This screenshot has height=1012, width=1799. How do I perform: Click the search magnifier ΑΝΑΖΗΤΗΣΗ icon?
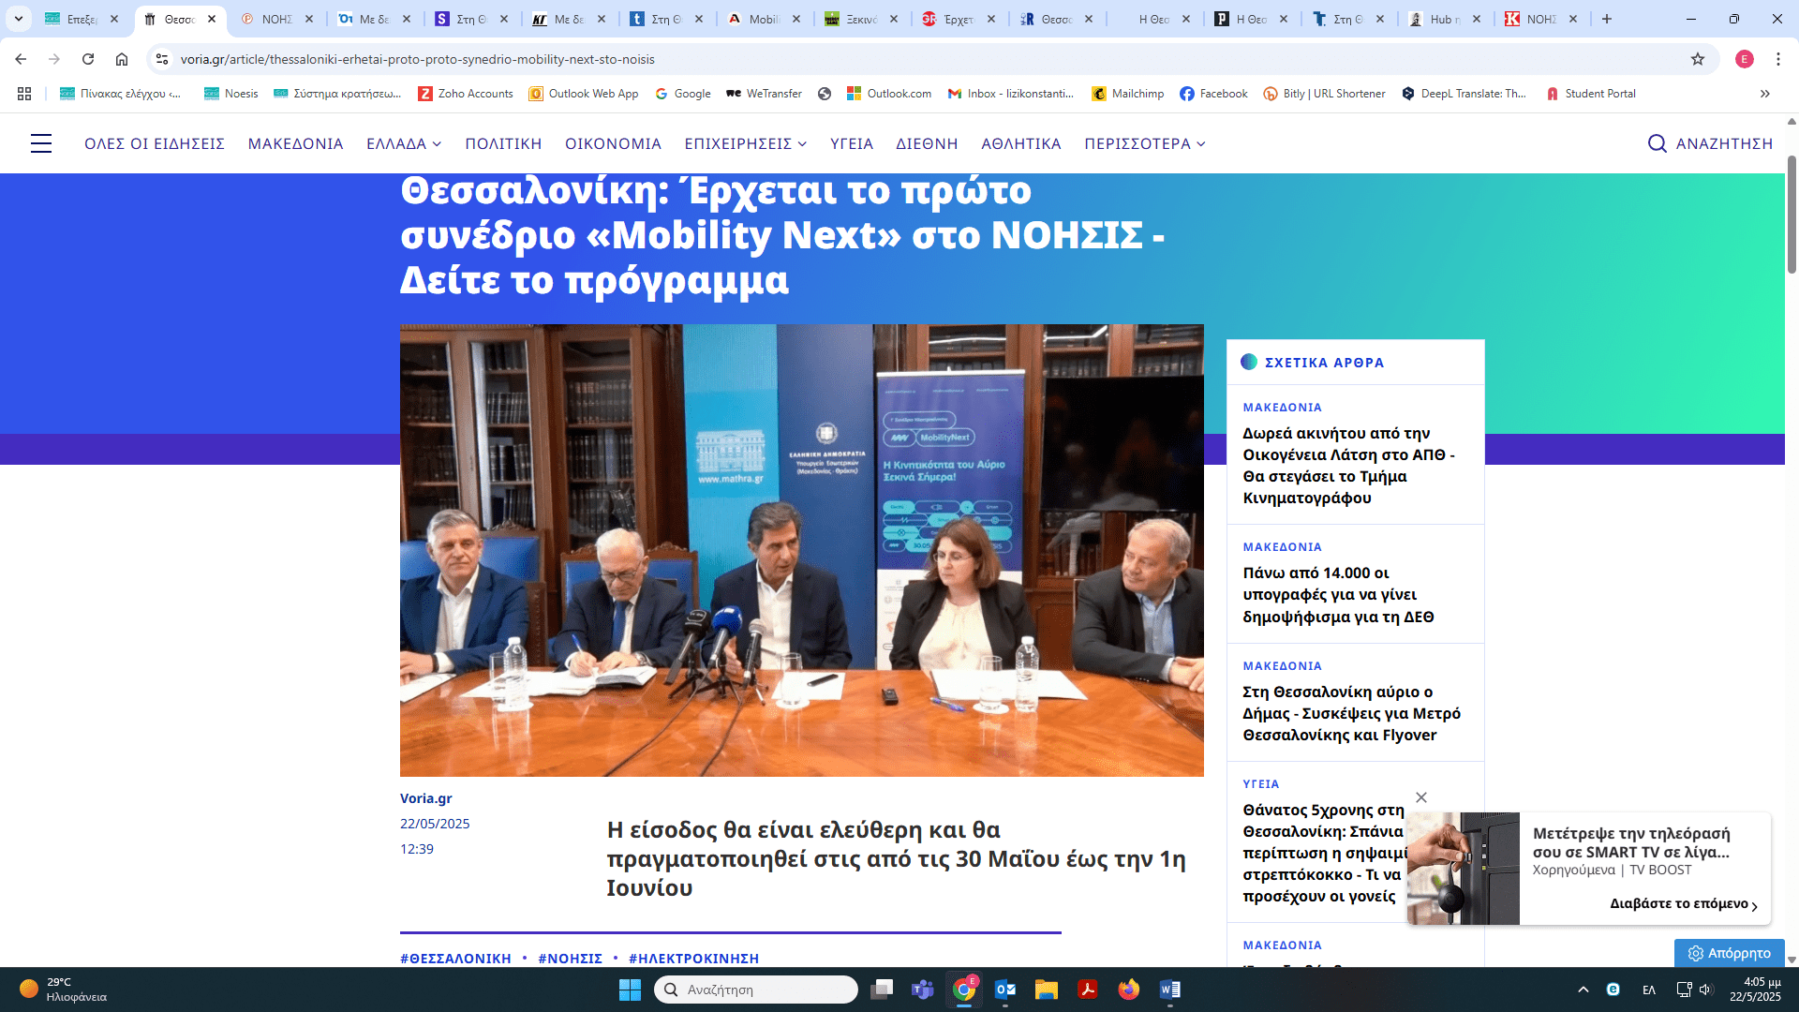pos(1657,143)
